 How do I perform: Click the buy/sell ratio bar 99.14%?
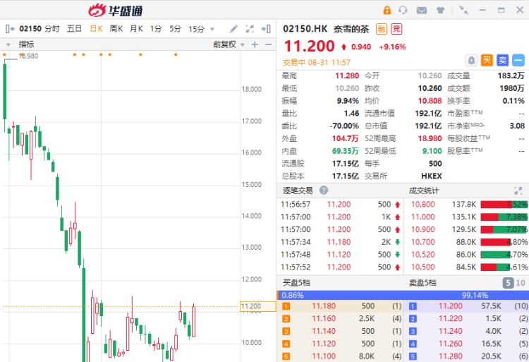404,295
